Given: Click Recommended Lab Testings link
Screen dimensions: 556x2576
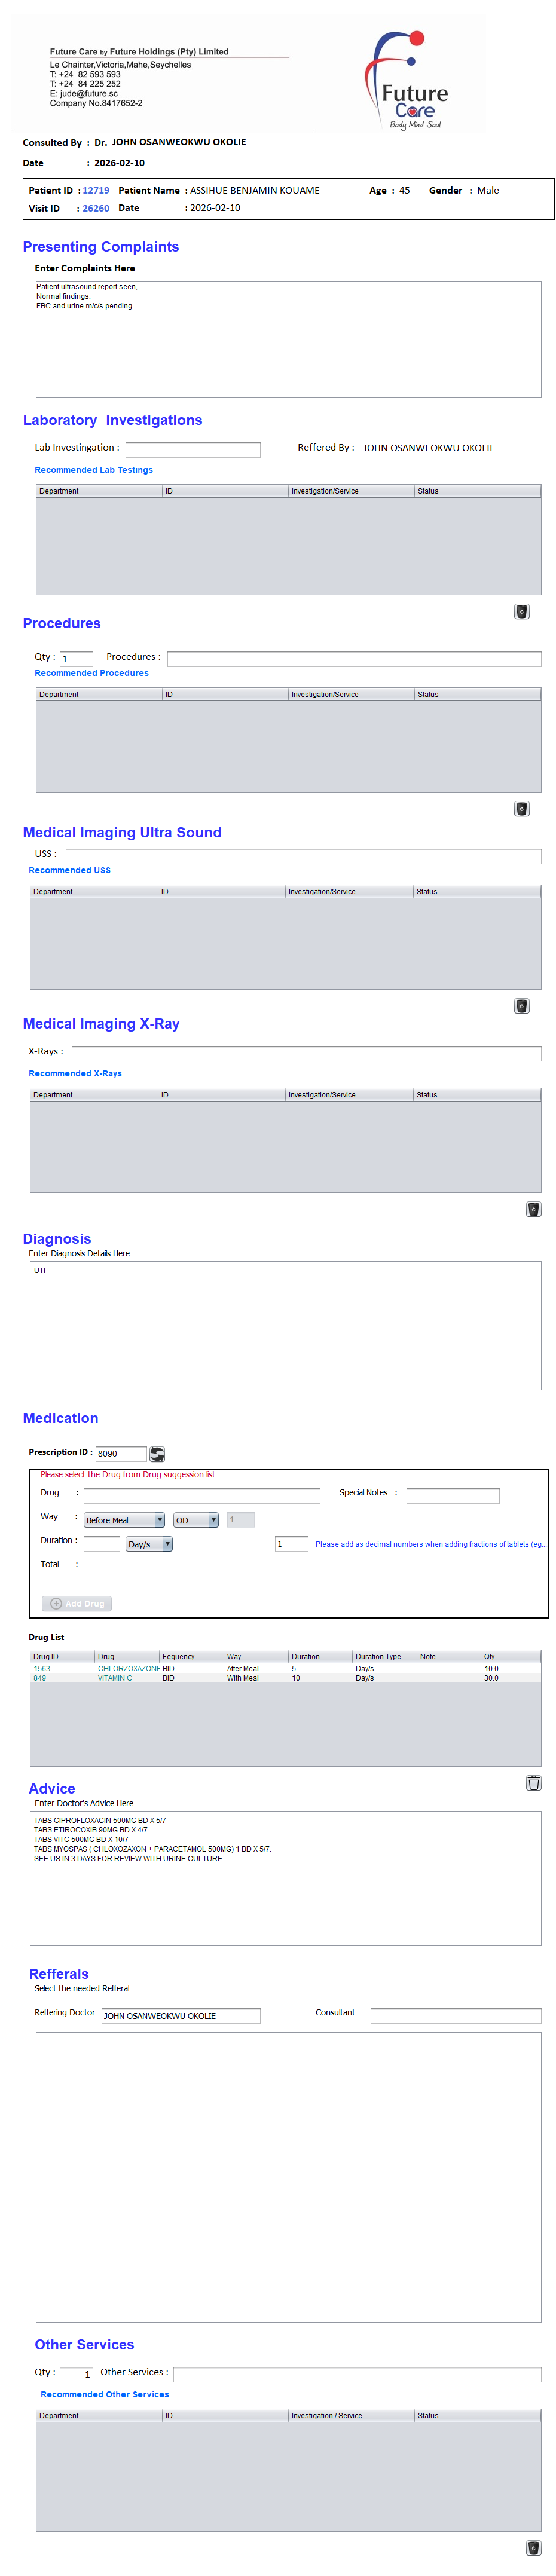Looking at the screenshot, I should coord(94,469).
